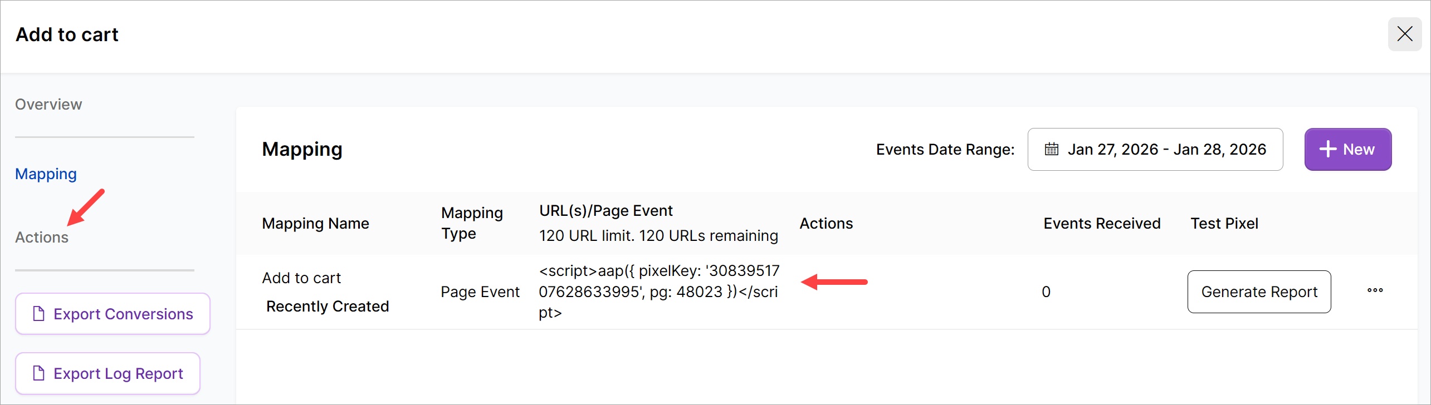This screenshot has height=405, width=1431.
Task: Click the Recently Created badge
Action: click(x=328, y=307)
